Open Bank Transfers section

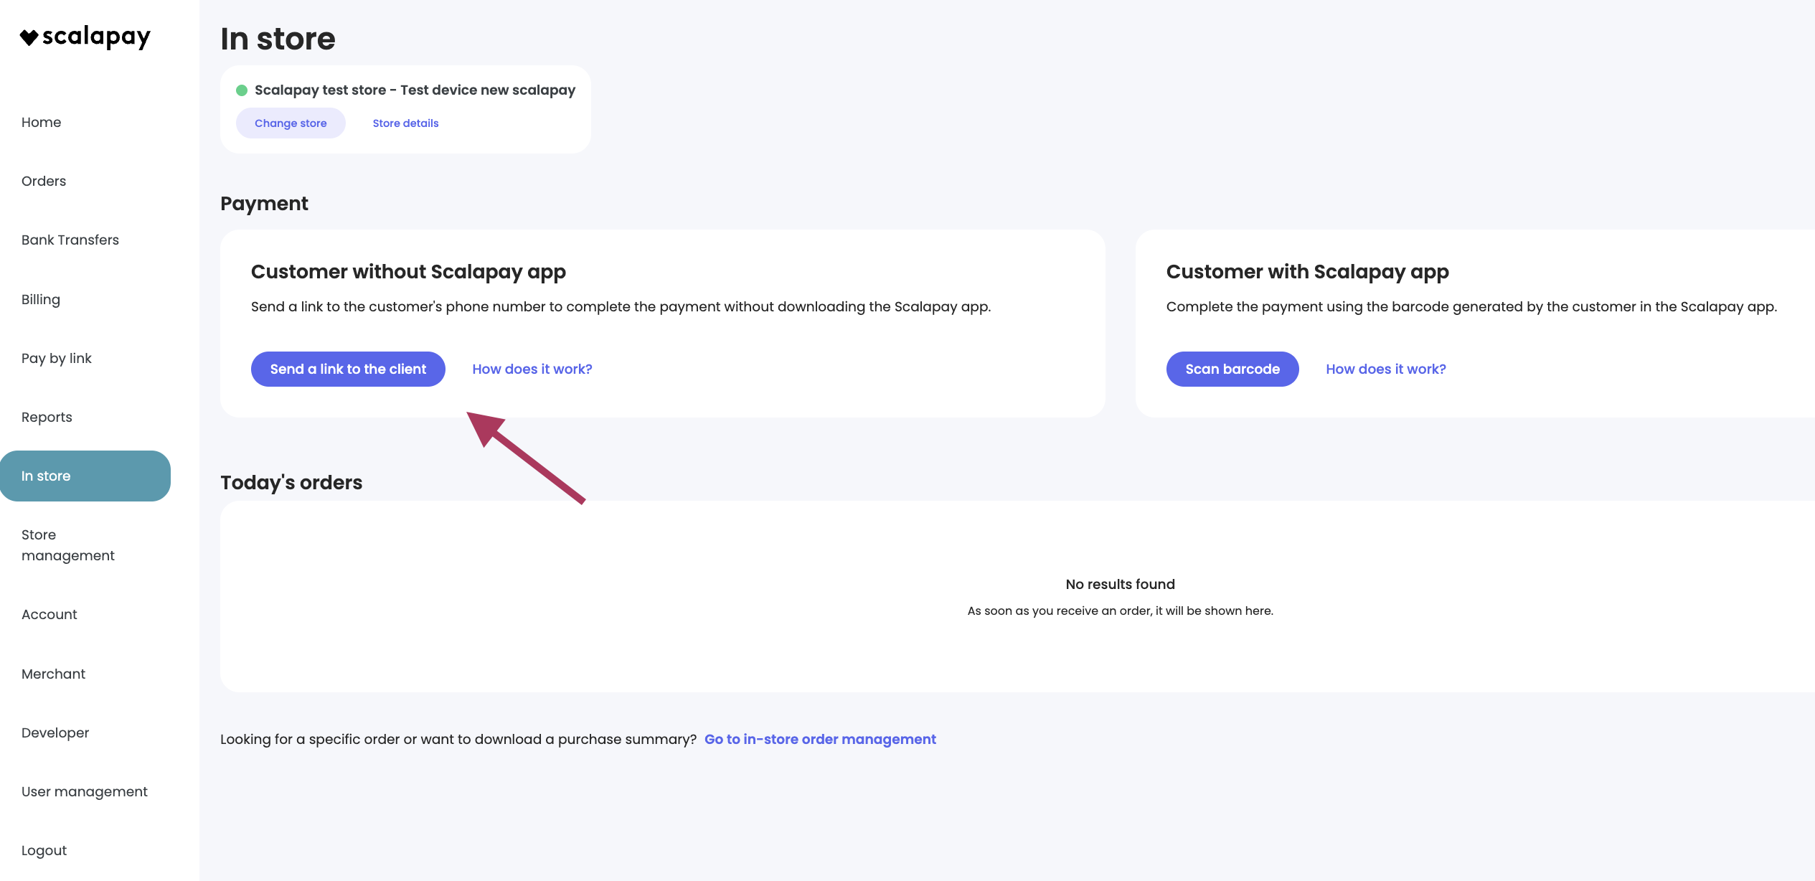[x=70, y=240]
